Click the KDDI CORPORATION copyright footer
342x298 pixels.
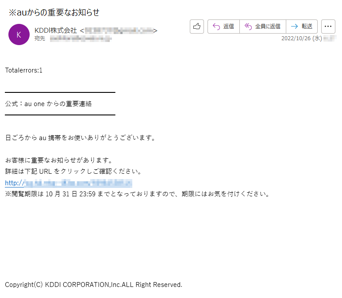click(93, 285)
